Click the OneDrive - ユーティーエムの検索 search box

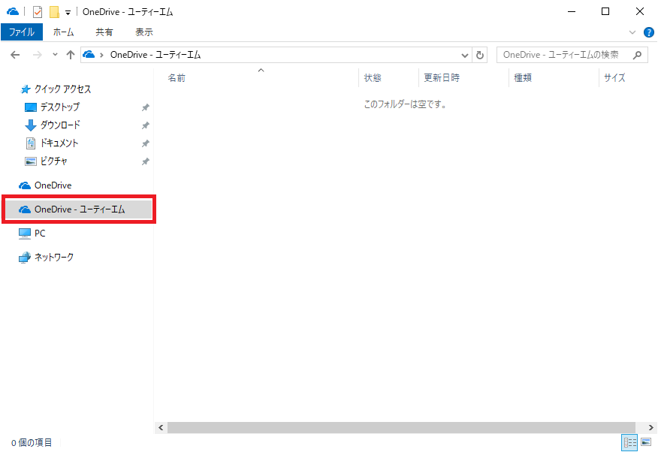pyautogui.click(x=572, y=55)
